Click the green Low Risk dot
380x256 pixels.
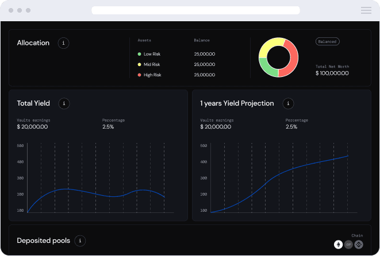click(x=139, y=54)
